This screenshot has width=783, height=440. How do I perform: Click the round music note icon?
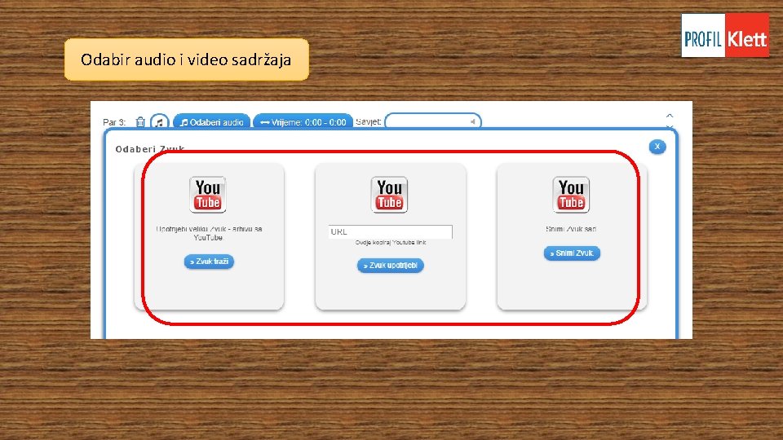[159, 121]
